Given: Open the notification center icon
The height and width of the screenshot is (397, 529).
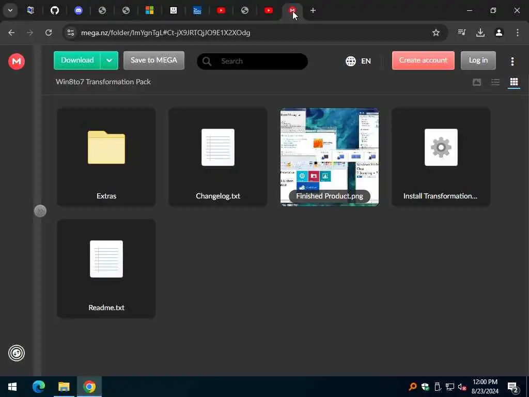Looking at the screenshot, I should [513, 387].
